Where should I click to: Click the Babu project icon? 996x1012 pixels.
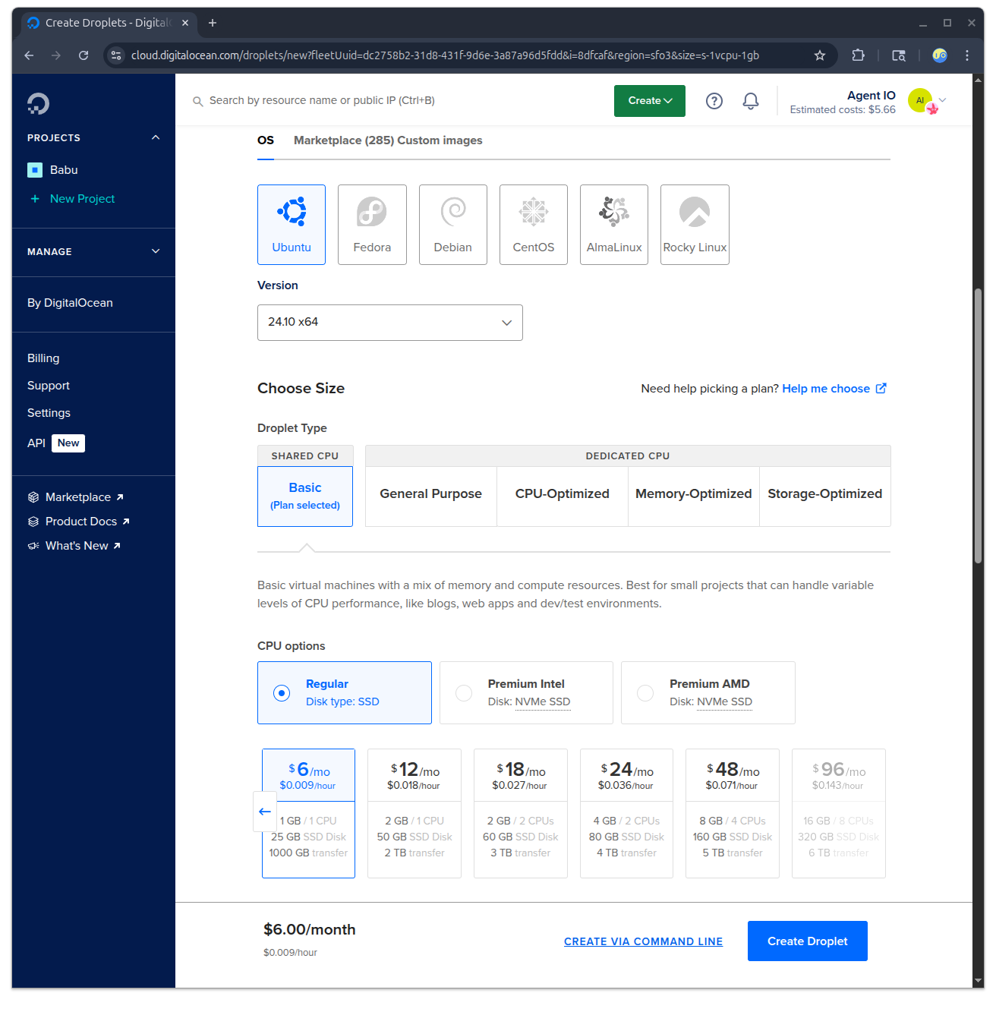coord(35,170)
